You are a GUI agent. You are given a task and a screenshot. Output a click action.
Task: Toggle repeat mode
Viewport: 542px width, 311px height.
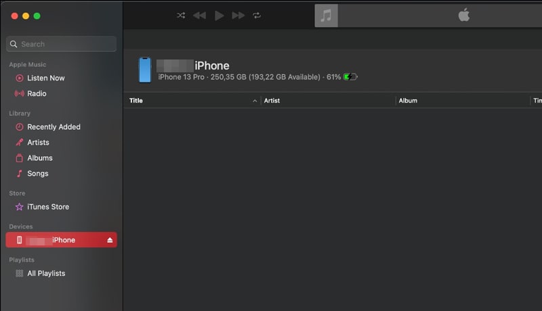tap(257, 15)
